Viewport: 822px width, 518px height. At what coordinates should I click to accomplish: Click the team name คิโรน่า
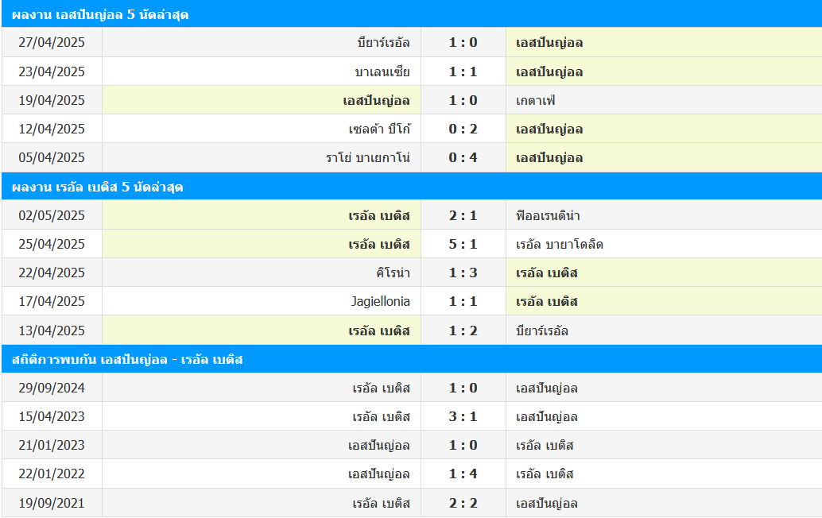pyautogui.click(x=394, y=273)
